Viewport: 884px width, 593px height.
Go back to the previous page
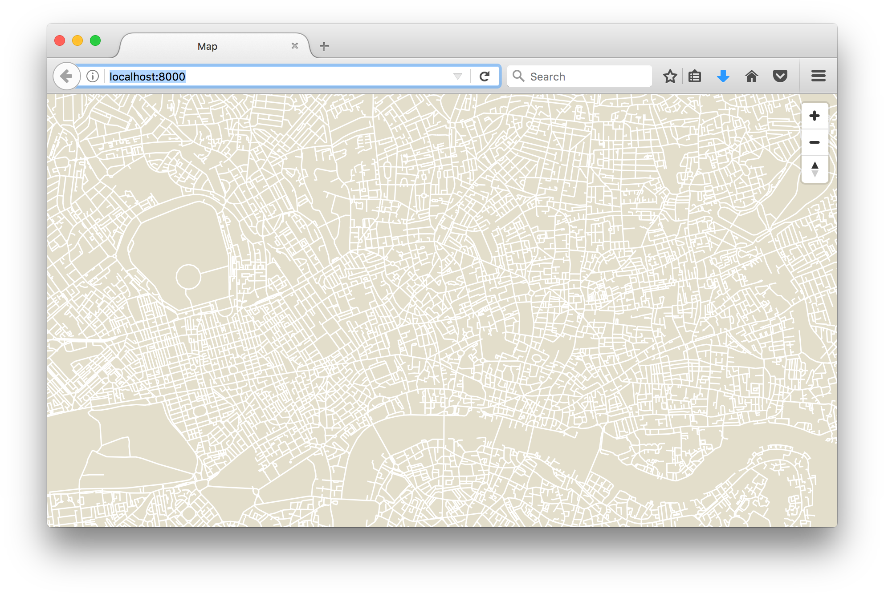coord(66,76)
